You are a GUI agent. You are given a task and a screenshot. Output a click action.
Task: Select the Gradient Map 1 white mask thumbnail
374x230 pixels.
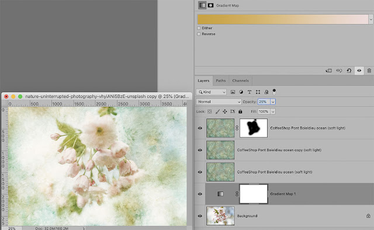[x=254, y=194]
